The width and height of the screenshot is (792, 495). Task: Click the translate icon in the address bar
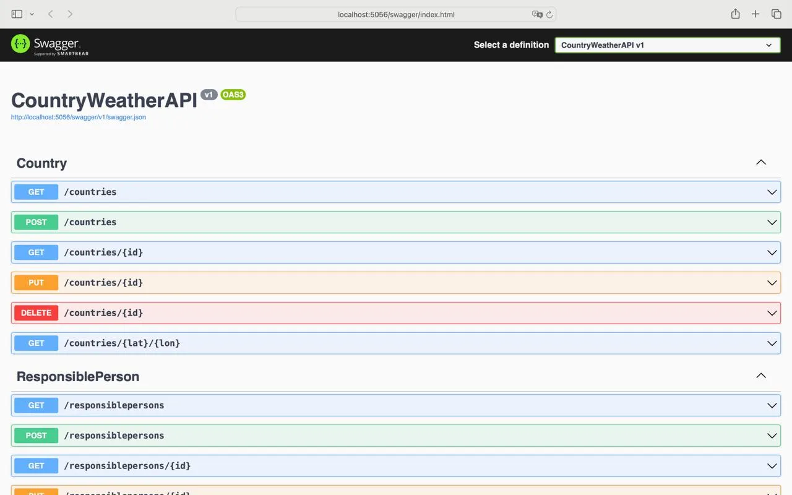point(537,14)
